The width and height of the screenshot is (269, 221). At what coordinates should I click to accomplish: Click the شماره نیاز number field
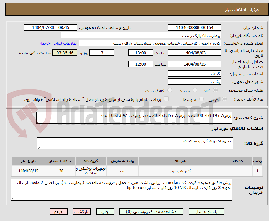(195, 28)
